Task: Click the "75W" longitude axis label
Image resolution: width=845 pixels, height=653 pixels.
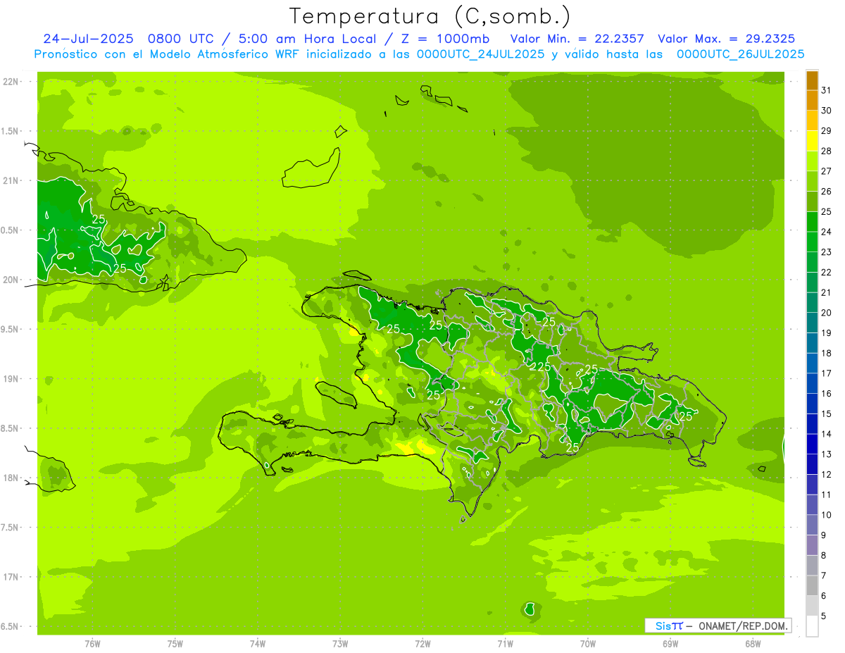Action: point(175,644)
